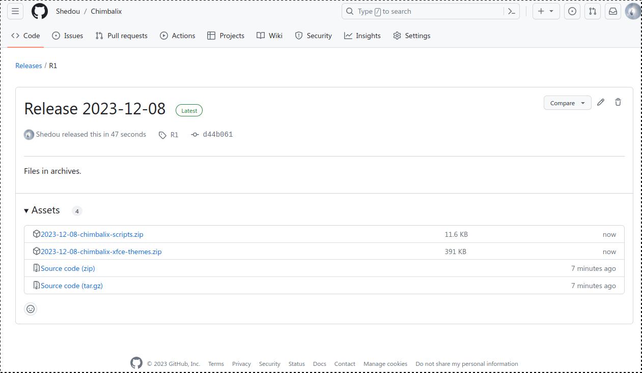Click the Assets count badge '4'

click(x=77, y=211)
